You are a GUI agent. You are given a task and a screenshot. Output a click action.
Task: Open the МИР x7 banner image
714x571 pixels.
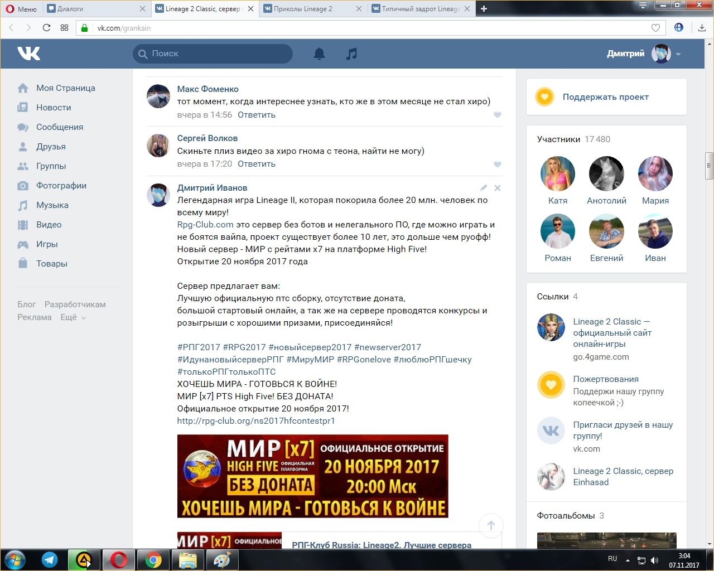coord(312,476)
